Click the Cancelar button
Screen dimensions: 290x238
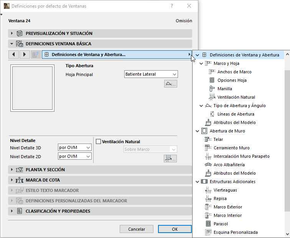137,229
